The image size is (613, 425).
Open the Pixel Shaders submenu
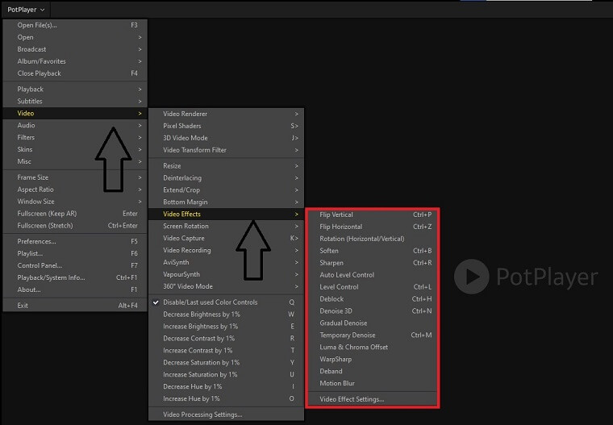pyautogui.click(x=226, y=126)
